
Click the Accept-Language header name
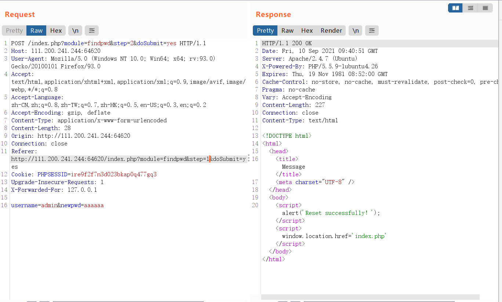coord(36,97)
